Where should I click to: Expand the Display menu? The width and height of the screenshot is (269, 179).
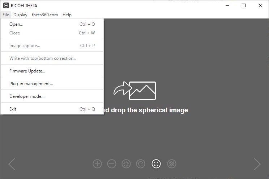20,15
